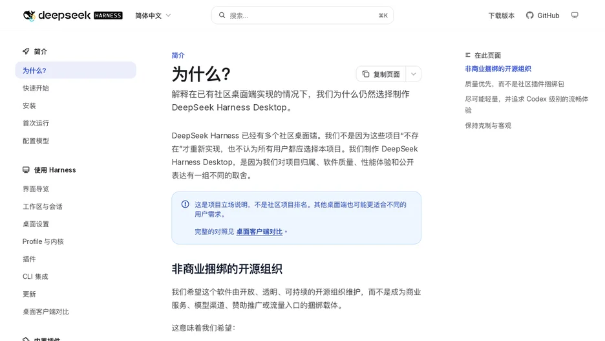Click the 为什么? page title

point(201,74)
